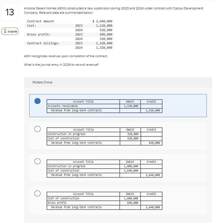This screenshot has width=215, height=223.
Task: Click the 2024 gross profit value 320,000 in data table
Action: pos(106,39)
